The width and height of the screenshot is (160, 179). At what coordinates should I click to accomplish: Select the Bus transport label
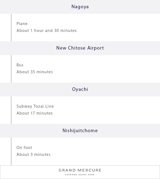pyautogui.click(x=20, y=65)
